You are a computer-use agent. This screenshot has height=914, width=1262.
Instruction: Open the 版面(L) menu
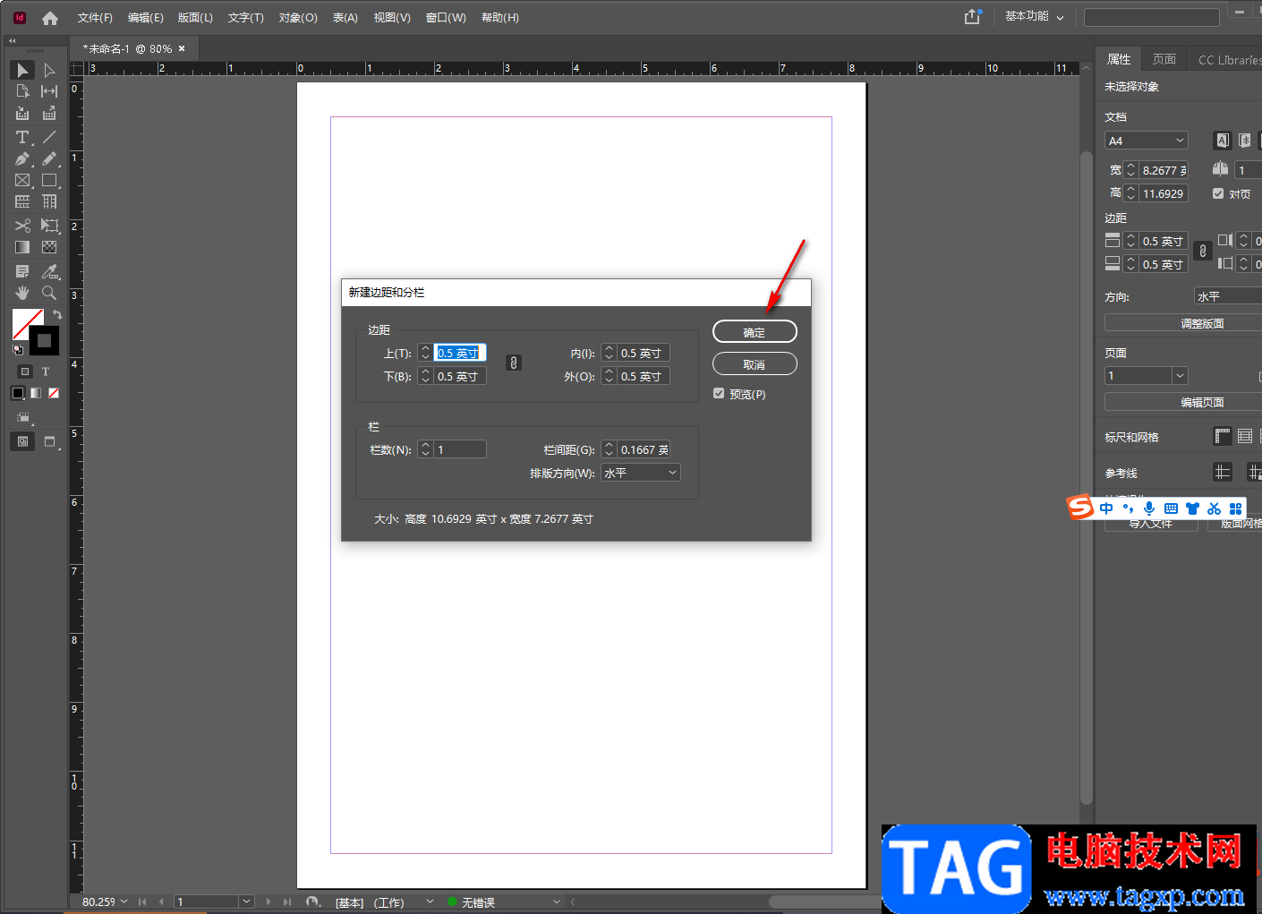(x=195, y=18)
